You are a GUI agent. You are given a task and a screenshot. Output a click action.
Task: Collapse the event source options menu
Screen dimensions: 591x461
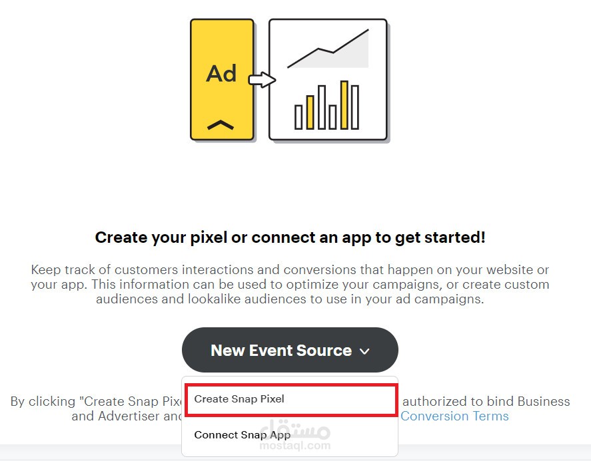(x=290, y=350)
